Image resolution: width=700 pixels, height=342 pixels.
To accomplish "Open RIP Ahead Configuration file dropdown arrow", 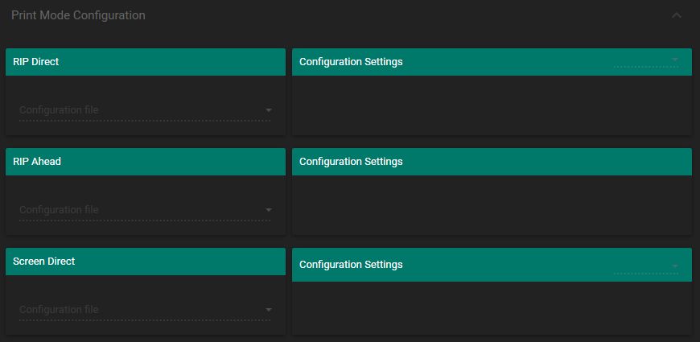I will 269,210.
